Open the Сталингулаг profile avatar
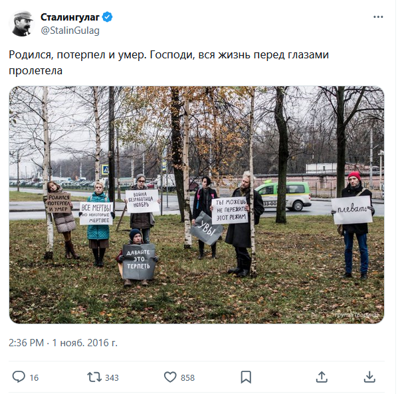This screenshot has height=394, width=400. 22,24
